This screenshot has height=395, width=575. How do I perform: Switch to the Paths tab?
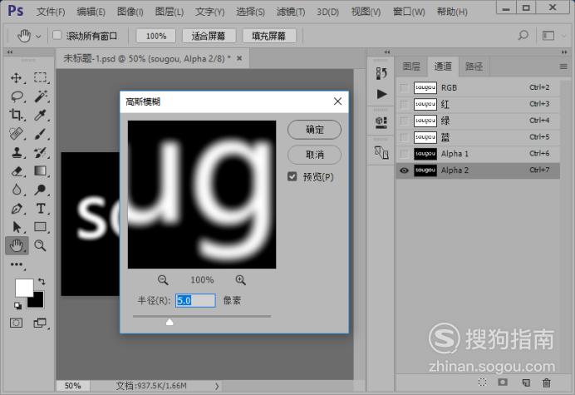474,67
